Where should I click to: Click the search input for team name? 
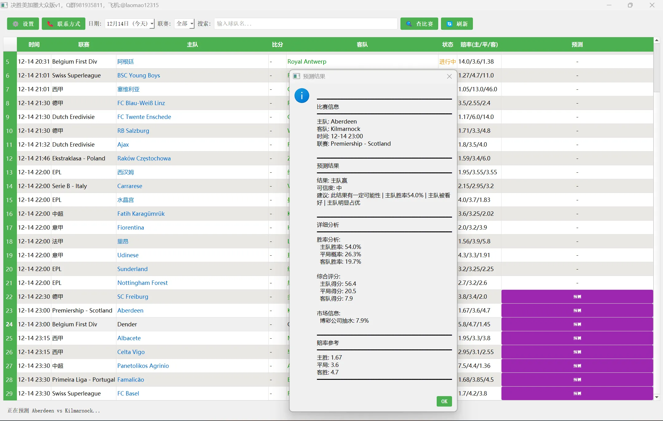306,24
